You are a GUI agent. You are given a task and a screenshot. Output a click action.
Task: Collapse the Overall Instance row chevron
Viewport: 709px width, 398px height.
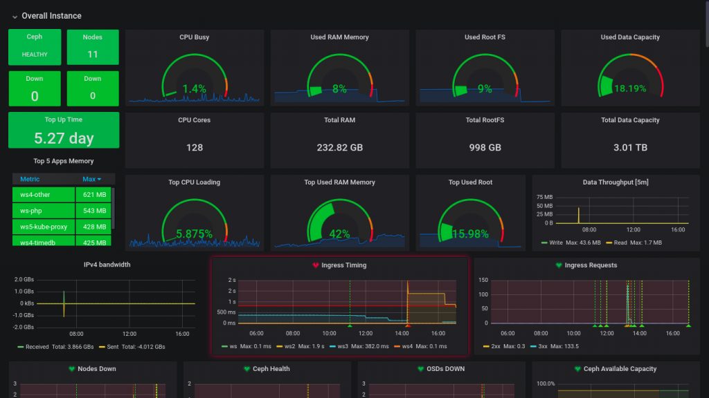pyautogui.click(x=15, y=17)
